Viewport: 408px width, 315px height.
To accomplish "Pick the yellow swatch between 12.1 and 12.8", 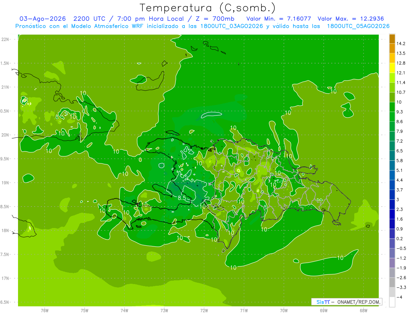I will pos(392,68).
